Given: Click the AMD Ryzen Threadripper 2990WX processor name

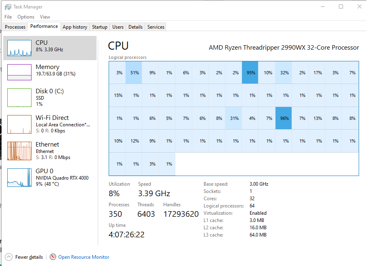Looking at the screenshot, I should point(284,48).
